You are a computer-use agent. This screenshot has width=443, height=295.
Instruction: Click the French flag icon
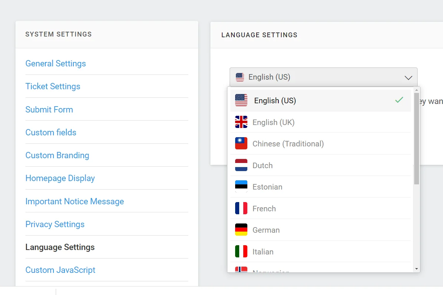click(241, 208)
